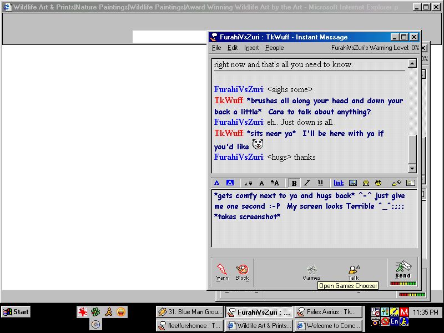Viewport: 444px width, 333px height.
Task: Open the People menu
Action: tap(275, 48)
